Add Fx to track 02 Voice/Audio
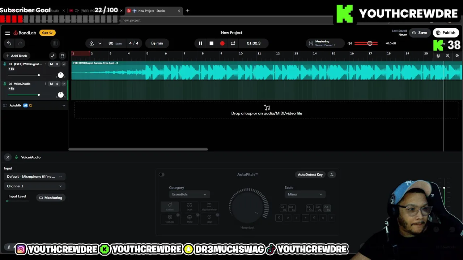The width and height of the screenshot is (463, 260). tap(12, 89)
